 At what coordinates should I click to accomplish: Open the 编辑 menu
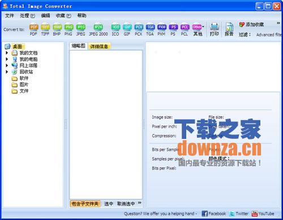46,15
